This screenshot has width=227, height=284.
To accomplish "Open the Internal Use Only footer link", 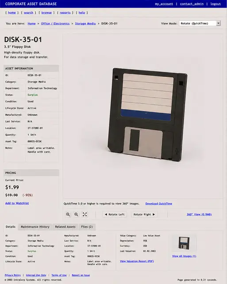I will pyautogui.click(x=36, y=275).
